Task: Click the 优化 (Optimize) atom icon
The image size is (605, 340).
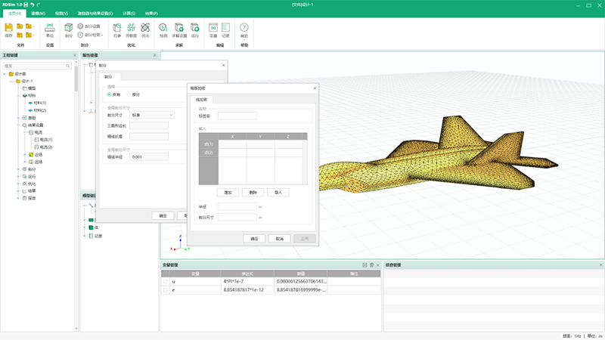Action: (145, 28)
